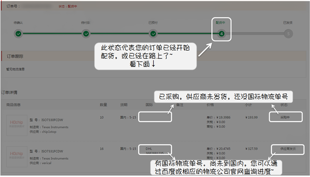
Task: Click the 国际 column header
Action: 149,105
